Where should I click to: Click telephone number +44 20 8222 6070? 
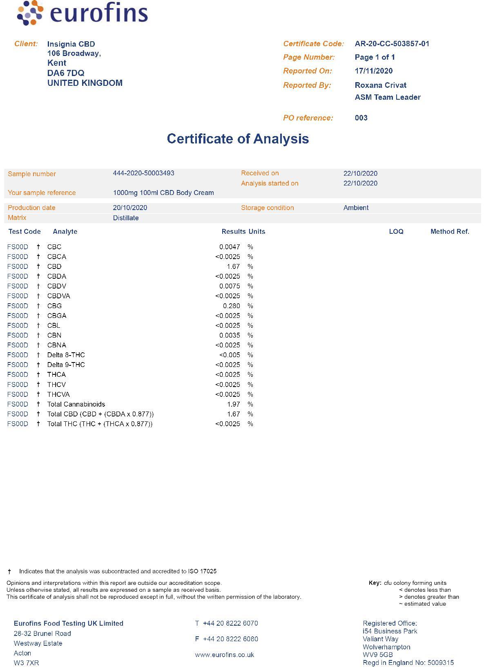click(230, 624)
